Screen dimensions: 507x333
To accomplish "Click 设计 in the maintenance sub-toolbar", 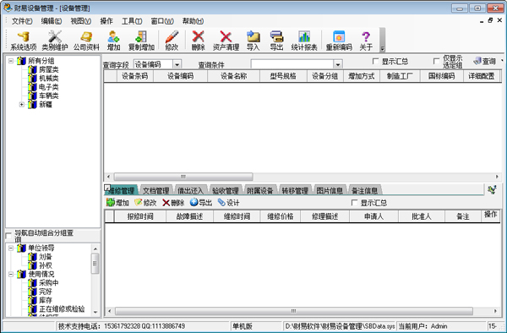I will (x=229, y=203).
